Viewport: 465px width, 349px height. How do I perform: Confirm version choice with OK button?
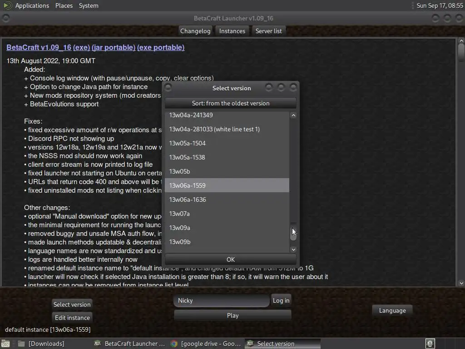230,259
